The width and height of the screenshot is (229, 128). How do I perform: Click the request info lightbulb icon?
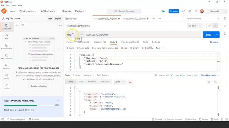tap(225, 34)
